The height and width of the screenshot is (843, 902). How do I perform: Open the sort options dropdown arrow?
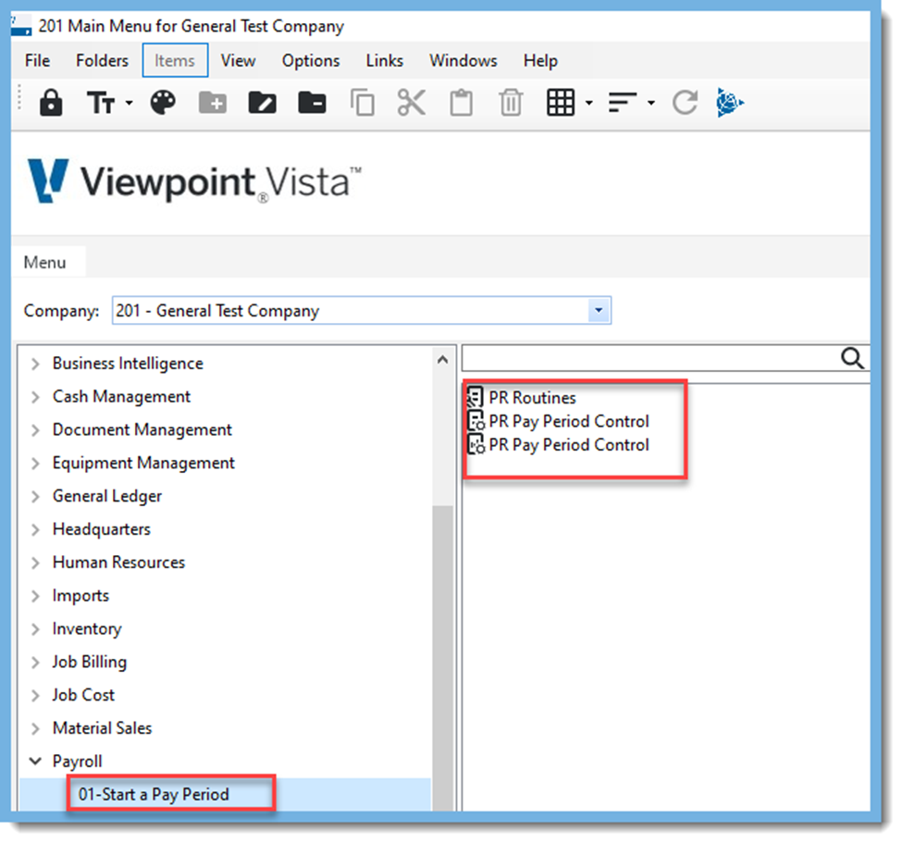point(650,104)
